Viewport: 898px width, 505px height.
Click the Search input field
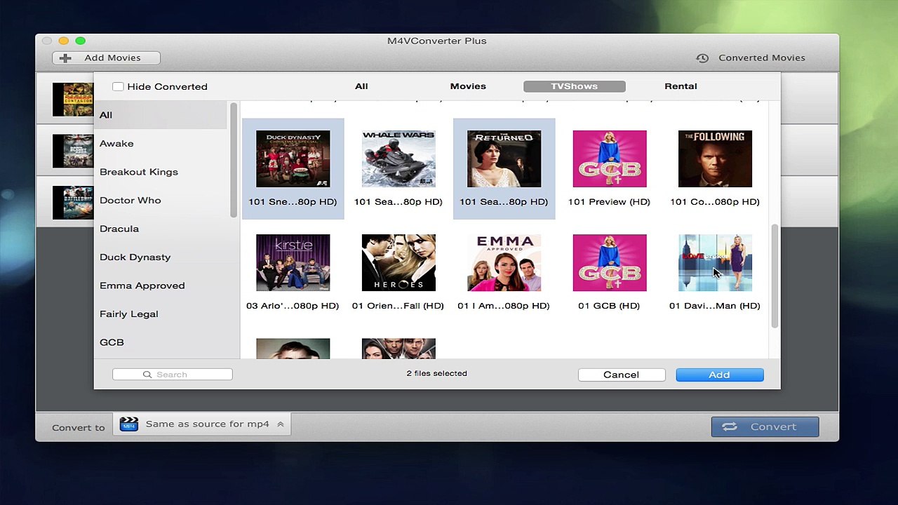[x=172, y=375]
